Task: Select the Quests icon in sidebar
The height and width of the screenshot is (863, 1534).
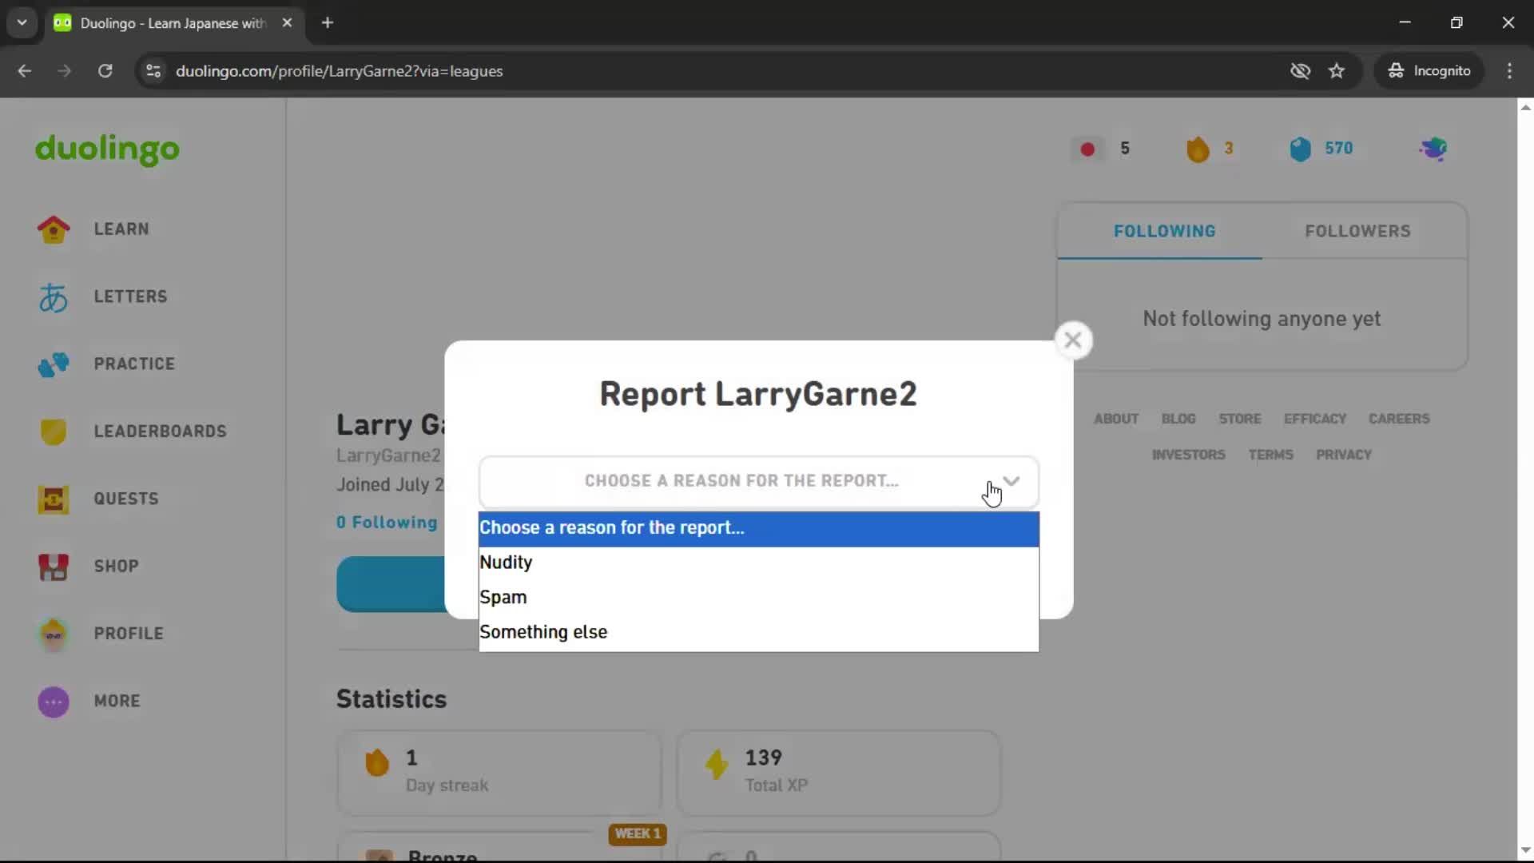Action: pos(52,499)
